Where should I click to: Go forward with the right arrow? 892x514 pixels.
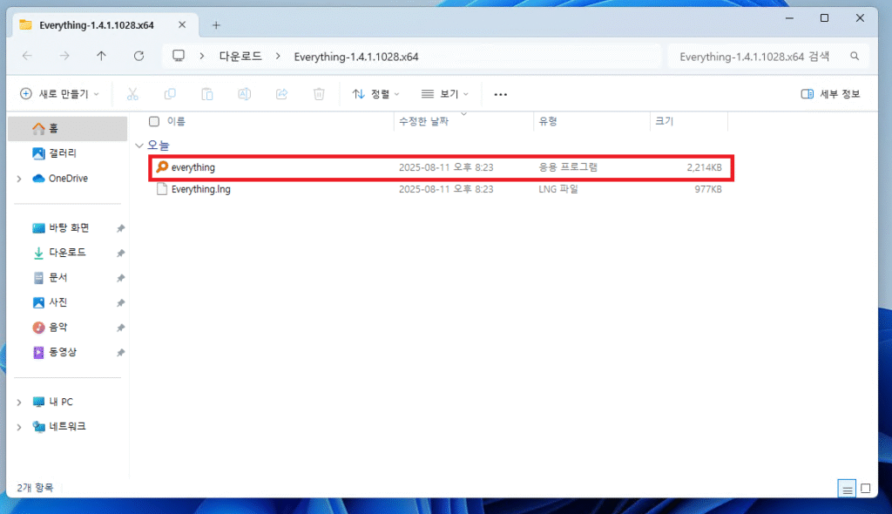[64, 56]
